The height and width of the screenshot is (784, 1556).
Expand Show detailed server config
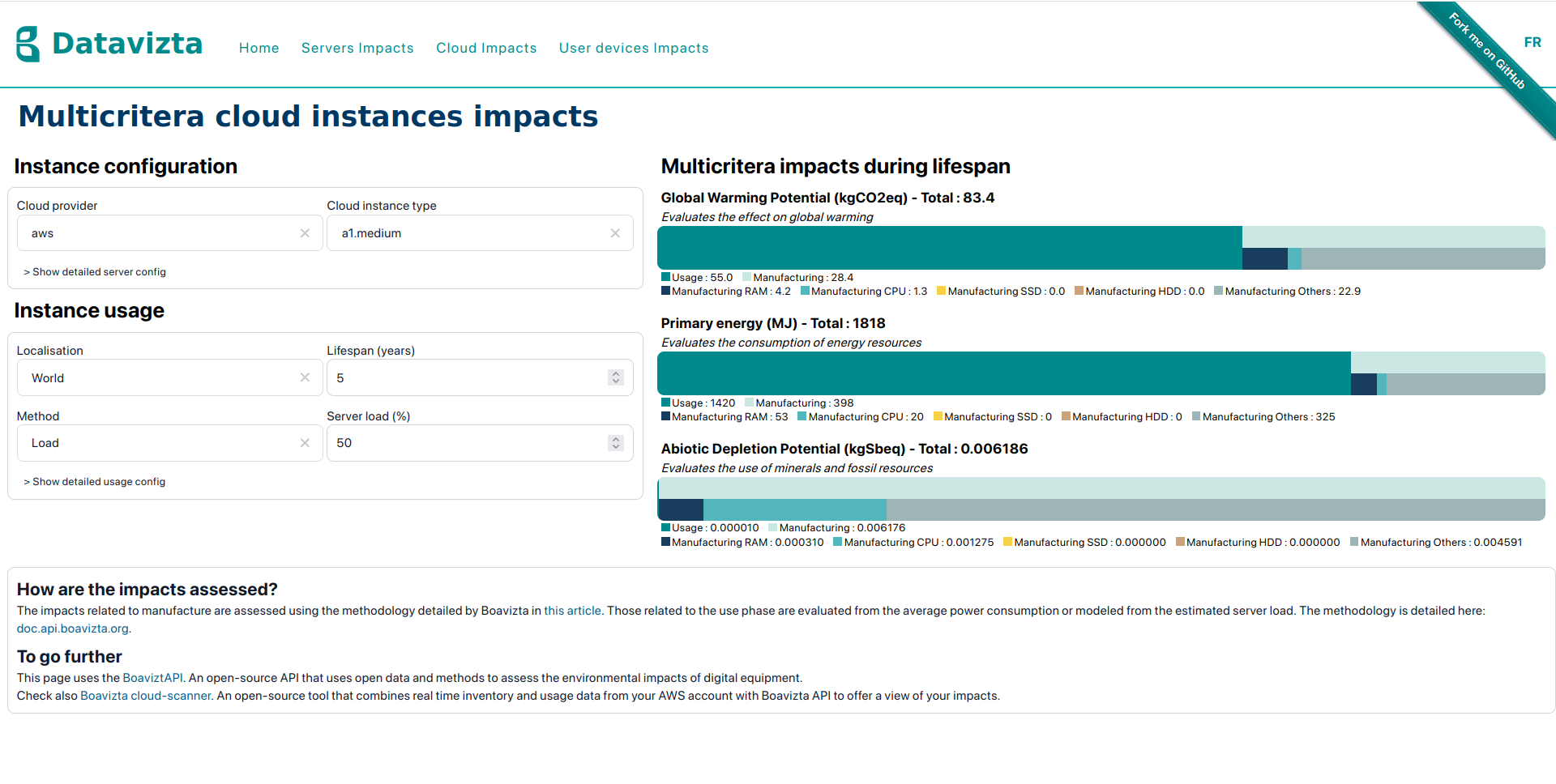coord(95,272)
